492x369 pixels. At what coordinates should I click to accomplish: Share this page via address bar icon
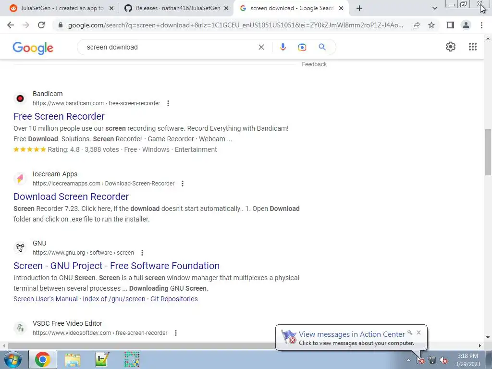pyautogui.click(x=416, y=25)
